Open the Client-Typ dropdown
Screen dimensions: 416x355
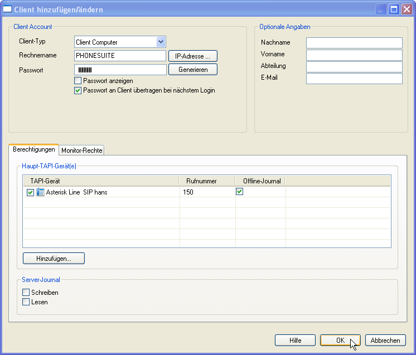pos(161,42)
